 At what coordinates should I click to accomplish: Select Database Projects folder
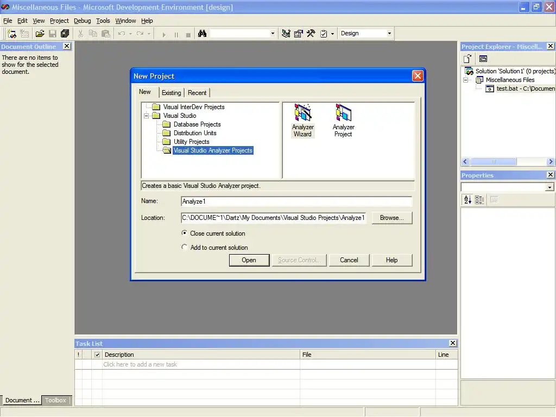(x=197, y=124)
